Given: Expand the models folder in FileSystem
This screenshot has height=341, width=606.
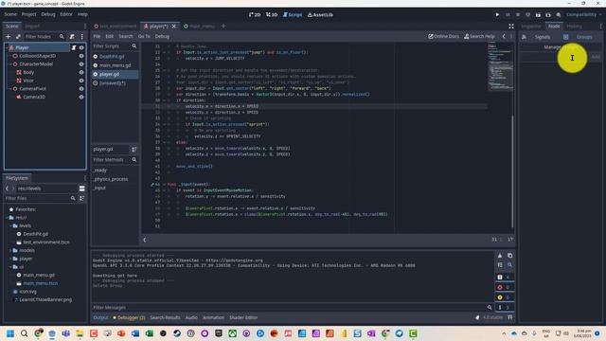Looking at the screenshot, I should tap(10, 250).
